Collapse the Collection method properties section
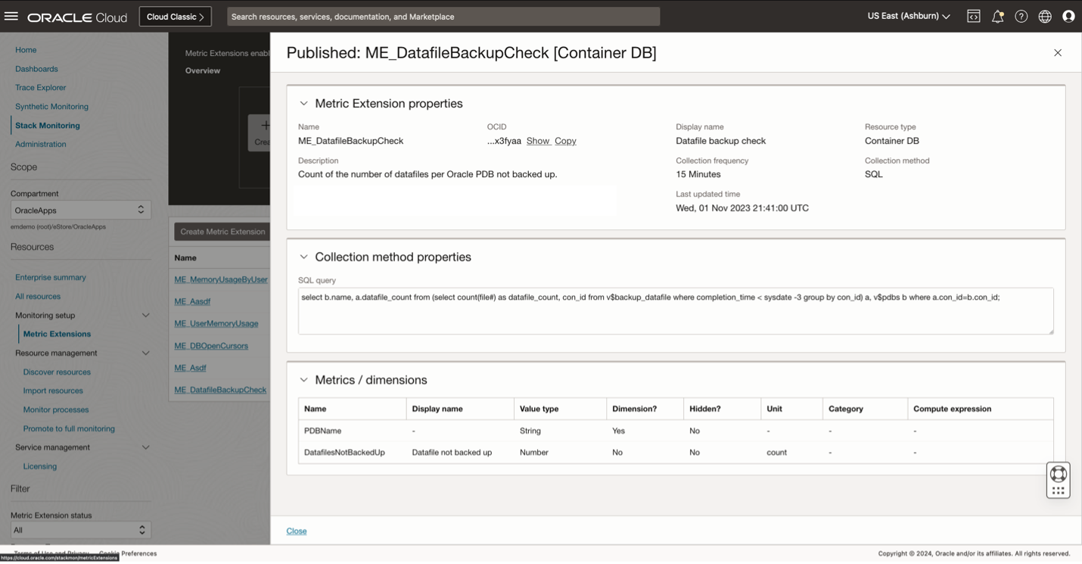Screen dimensions: 1082x564 pos(303,257)
